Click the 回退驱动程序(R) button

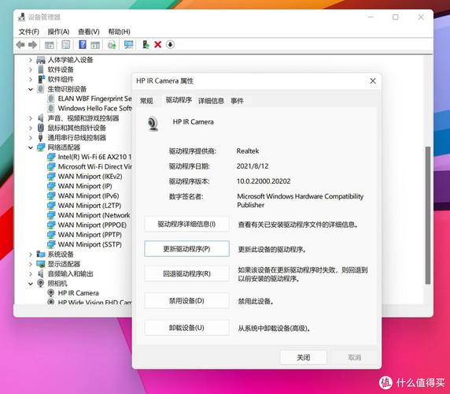click(186, 273)
